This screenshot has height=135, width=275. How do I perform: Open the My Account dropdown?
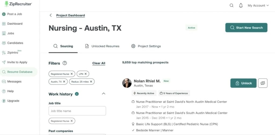258,5
